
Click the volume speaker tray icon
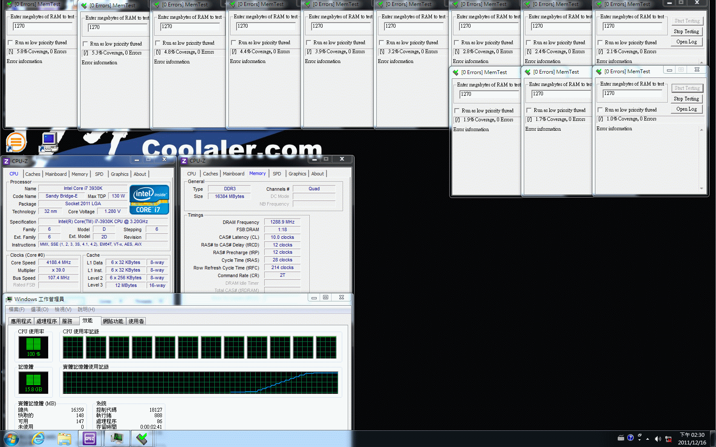(658, 438)
